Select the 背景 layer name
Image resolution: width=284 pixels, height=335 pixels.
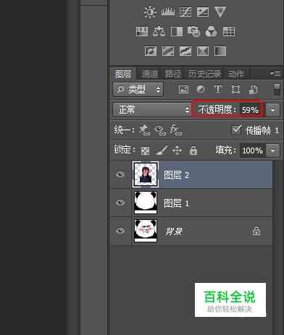coord(174,232)
